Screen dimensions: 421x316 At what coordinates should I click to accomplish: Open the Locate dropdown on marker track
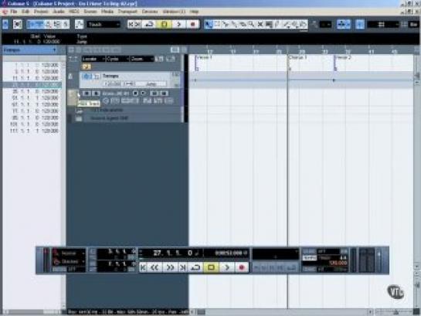point(93,59)
